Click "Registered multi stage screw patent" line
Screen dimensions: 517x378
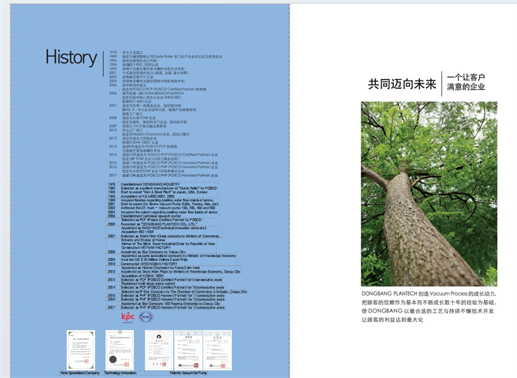[148, 284]
